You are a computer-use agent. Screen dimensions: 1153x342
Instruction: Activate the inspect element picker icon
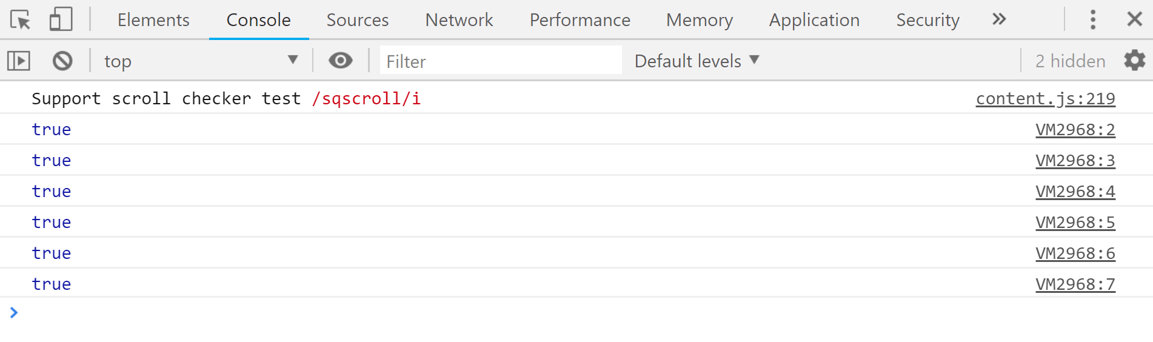coord(21,20)
